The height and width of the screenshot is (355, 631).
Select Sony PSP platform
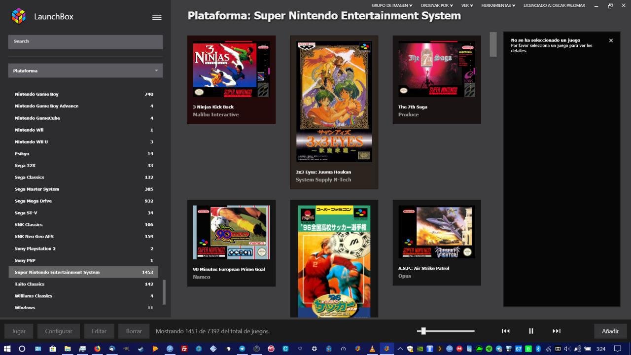click(84, 260)
